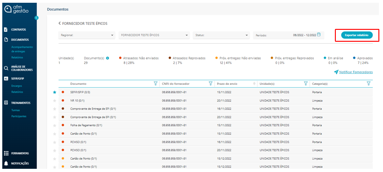This screenshot has width=383, height=172.
Task: Open Relatórios under Documentos in the sidebar
Action: coord(17,58)
